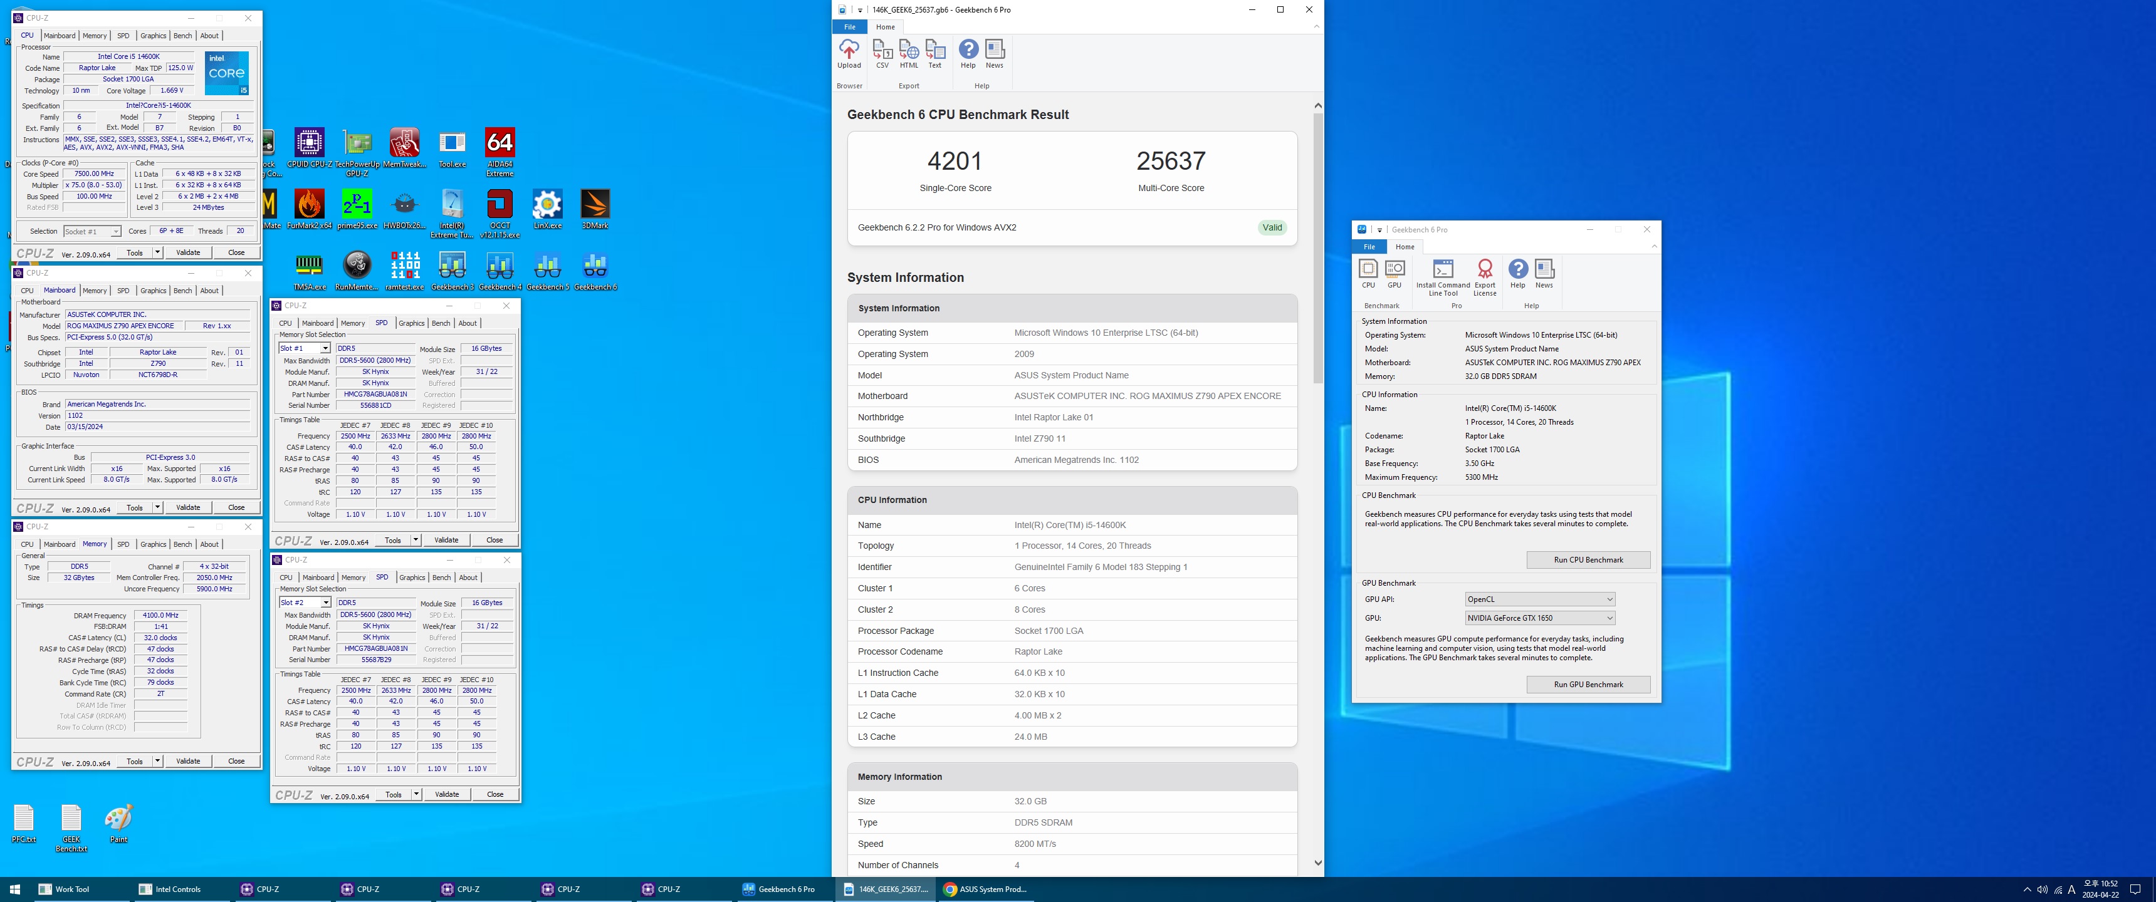The height and width of the screenshot is (902, 2156).
Task: Select the Paint shortcut on desktop
Action: coord(119,823)
